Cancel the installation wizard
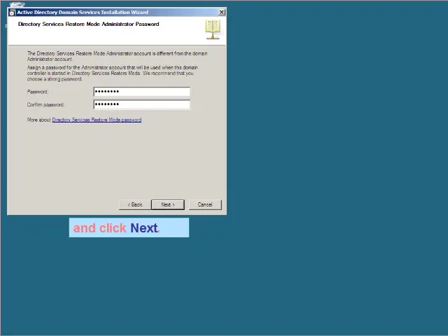 [205, 204]
